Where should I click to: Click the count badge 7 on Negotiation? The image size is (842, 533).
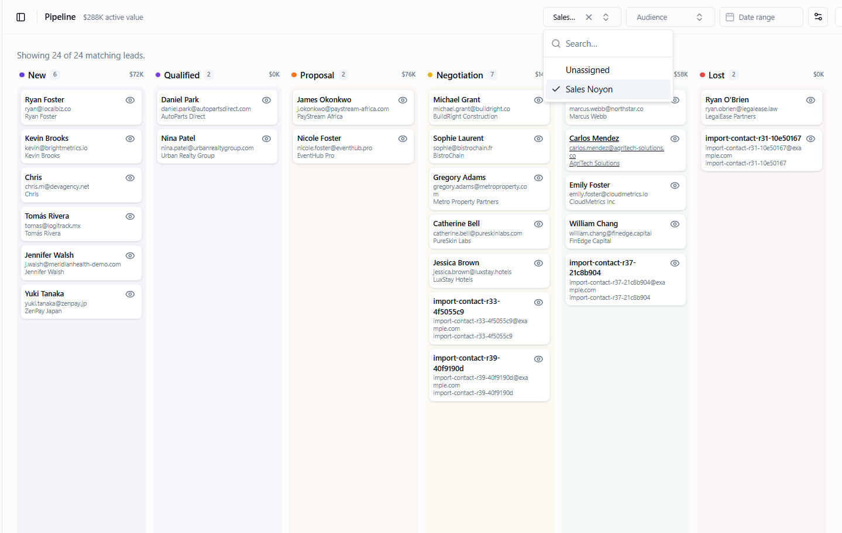(492, 75)
